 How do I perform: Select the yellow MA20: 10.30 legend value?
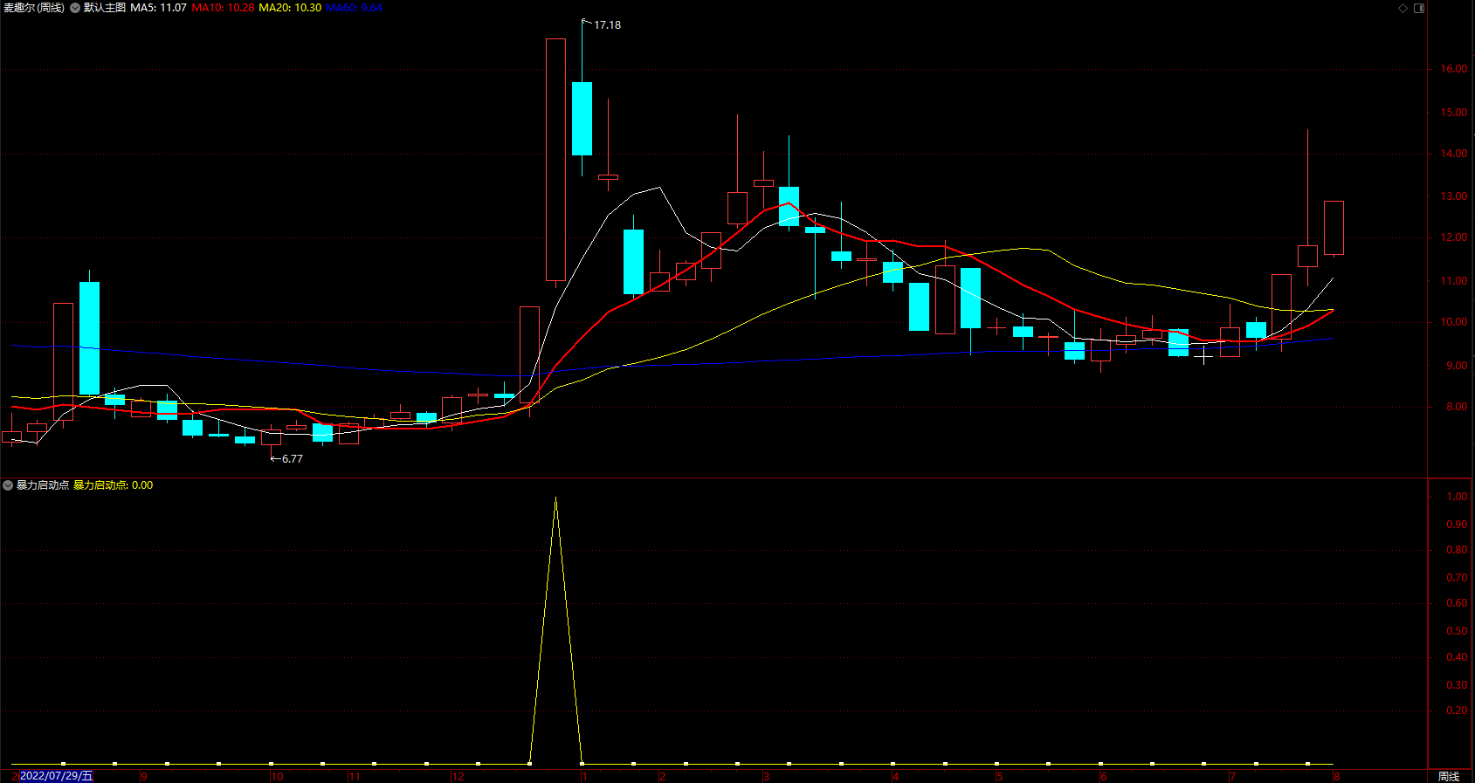pos(290,8)
